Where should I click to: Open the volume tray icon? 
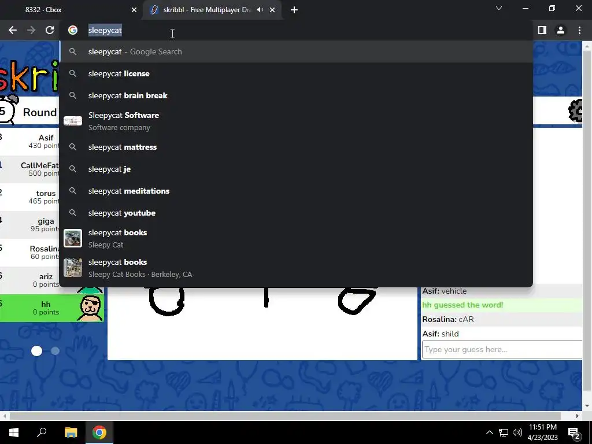coord(517,432)
